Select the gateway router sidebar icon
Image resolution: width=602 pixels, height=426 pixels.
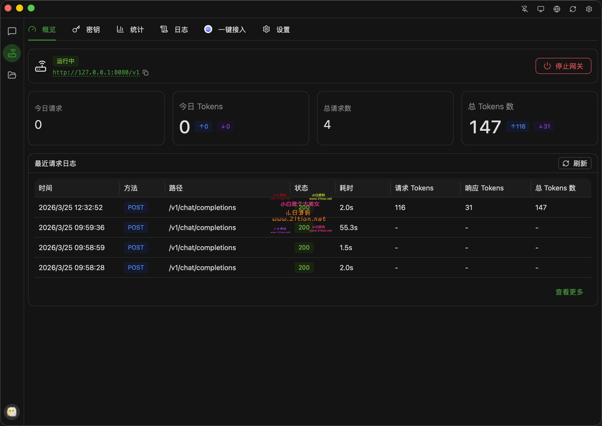pyautogui.click(x=12, y=53)
